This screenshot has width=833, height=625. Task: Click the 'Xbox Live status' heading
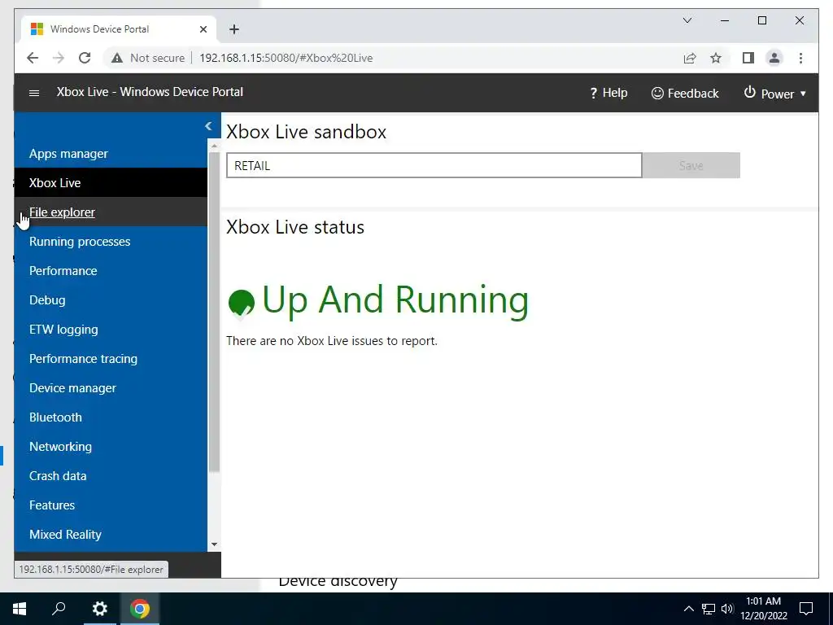tap(295, 227)
